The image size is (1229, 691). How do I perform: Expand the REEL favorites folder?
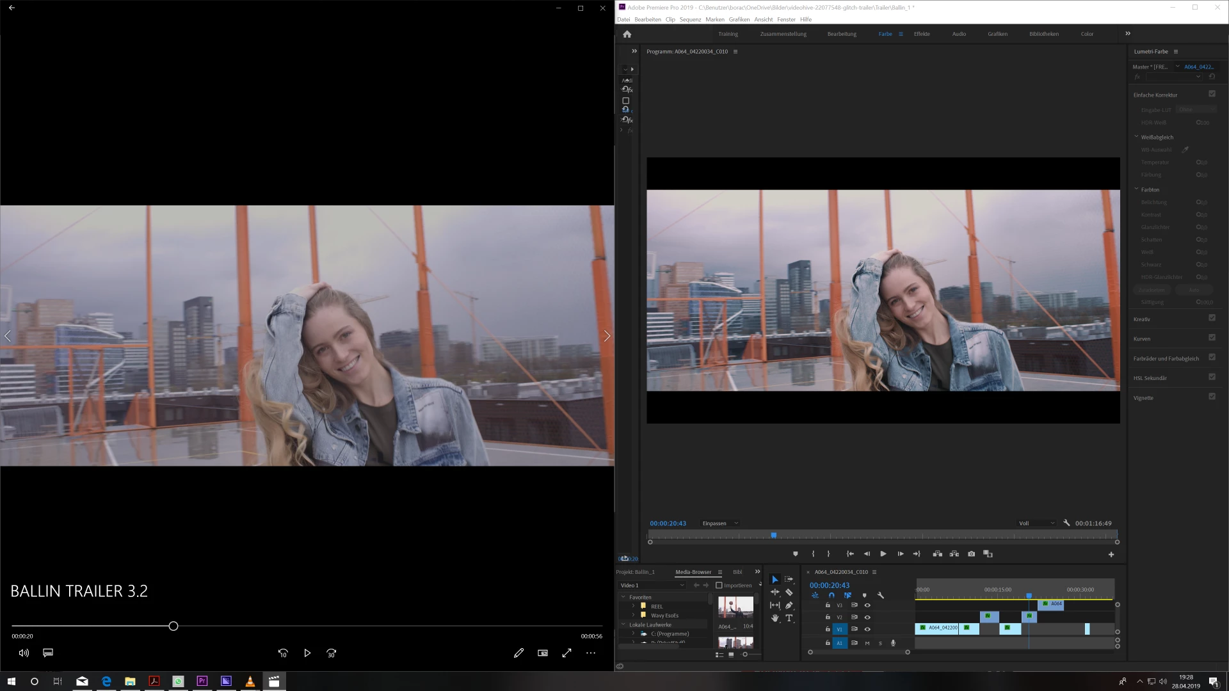(x=634, y=606)
